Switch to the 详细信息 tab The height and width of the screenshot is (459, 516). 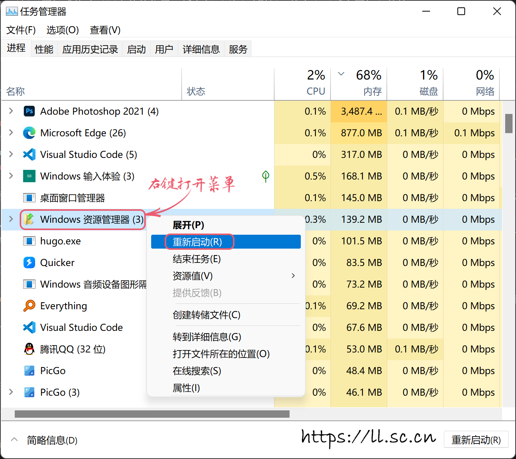[201, 49]
